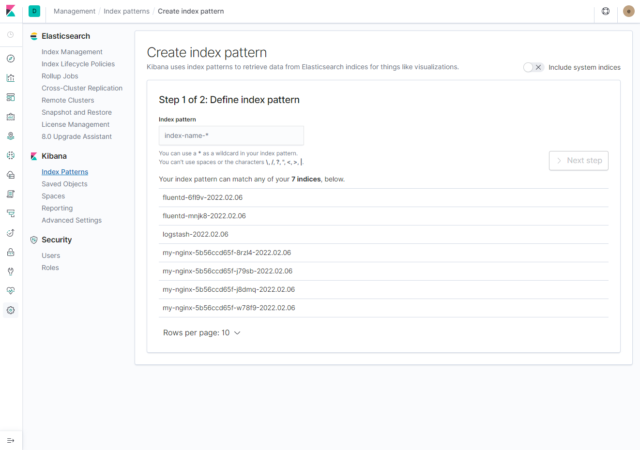Open Canvas icon in sidebar
The image size is (640, 450).
click(11, 117)
